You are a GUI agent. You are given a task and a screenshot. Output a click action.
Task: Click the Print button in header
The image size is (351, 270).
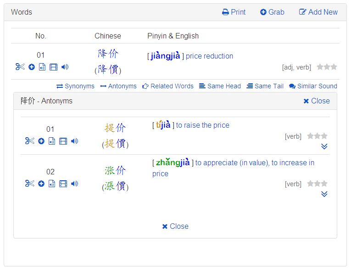pos(234,12)
